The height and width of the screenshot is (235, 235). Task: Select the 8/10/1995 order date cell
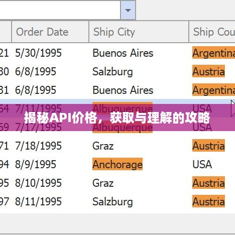(x=38, y=183)
